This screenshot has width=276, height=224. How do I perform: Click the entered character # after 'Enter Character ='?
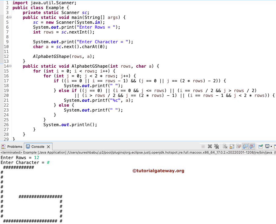coord(48,162)
